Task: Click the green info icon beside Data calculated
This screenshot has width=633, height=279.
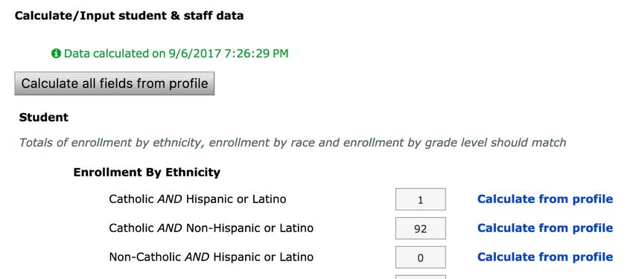Action: [x=56, y=54]
